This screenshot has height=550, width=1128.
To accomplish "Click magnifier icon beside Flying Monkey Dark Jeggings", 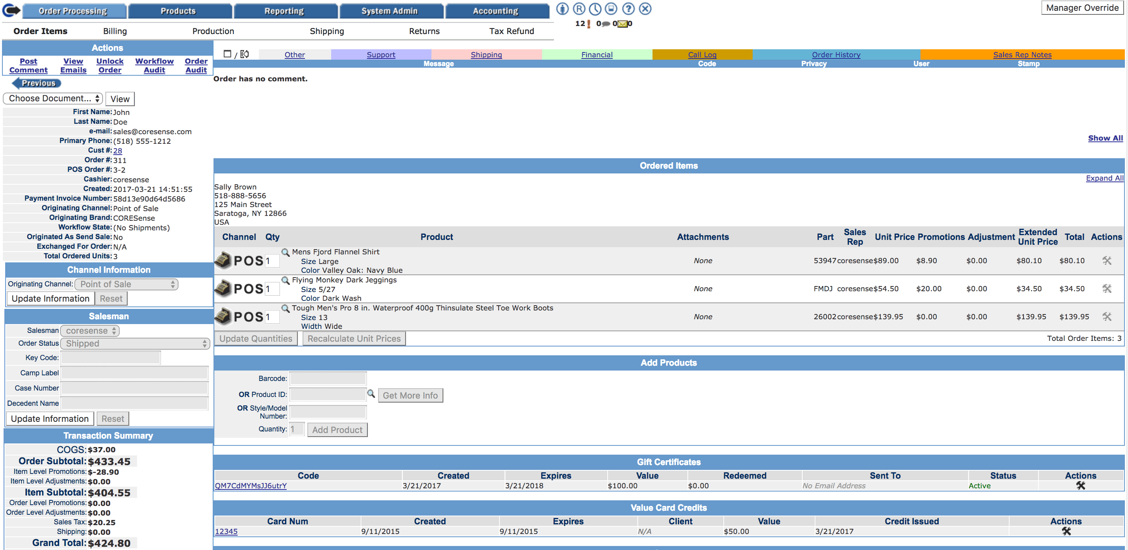I will click(286, 280).
